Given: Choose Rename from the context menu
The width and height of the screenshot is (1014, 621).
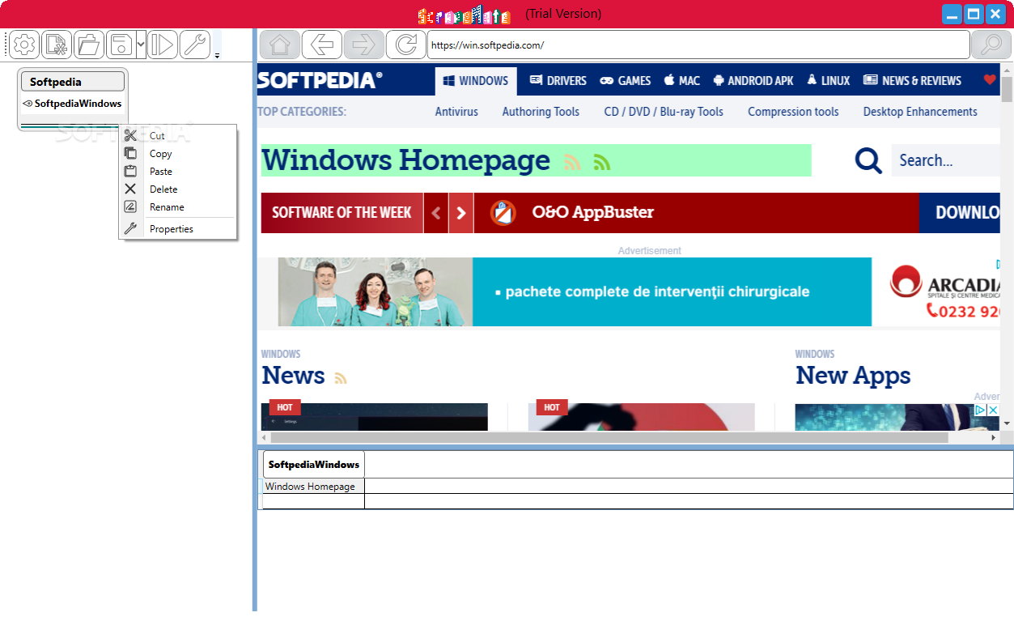Looking at the screenshot, I should [178, 207].
